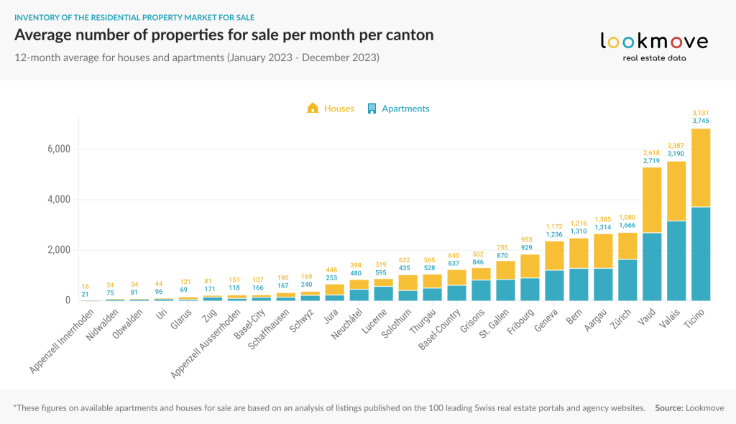Screen dimensions: 736x424
Task: Click the Fribourg bar in the chart
Action: [530, 277]
